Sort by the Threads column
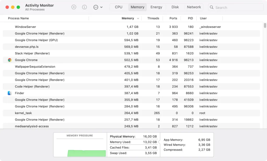 coord(153,18)
